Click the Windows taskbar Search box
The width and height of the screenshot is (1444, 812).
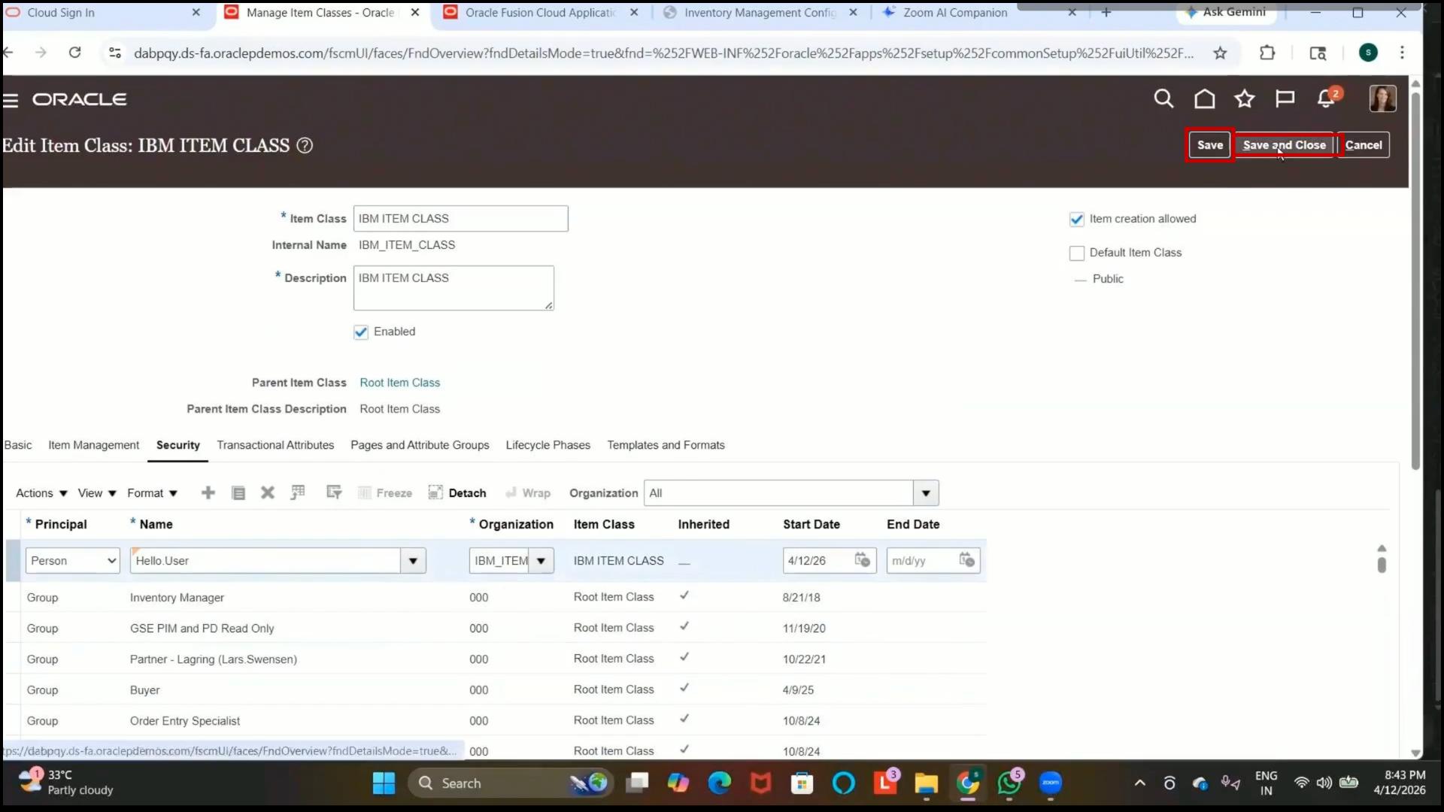click(510, 783)
